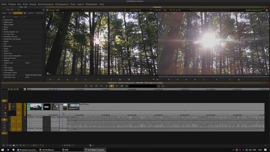The height and width of the screenshot is (152, 270).
Task: Click the last clip thumbnail on V1 track
Action: point(73,107)
